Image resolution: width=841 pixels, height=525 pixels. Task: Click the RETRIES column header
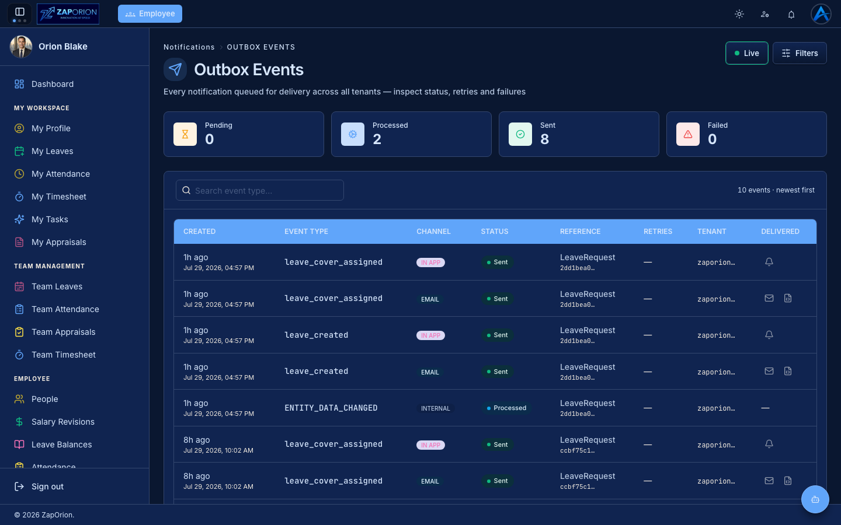click(658, 232)
